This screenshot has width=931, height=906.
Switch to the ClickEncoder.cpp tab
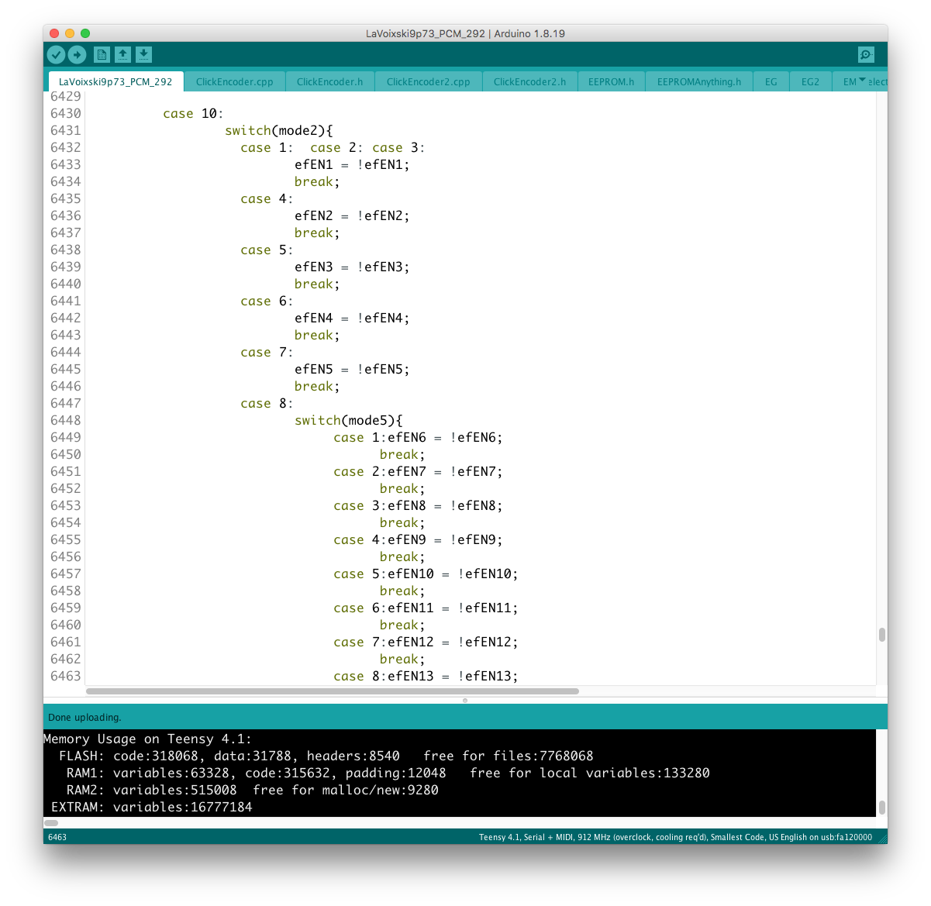pyautogui.click(x=234, y=81)
